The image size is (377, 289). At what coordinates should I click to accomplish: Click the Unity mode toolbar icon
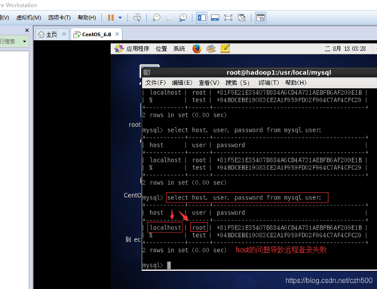[241, 18]
